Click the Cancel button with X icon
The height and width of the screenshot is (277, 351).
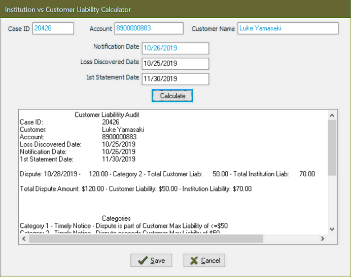coord(204,260)
